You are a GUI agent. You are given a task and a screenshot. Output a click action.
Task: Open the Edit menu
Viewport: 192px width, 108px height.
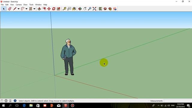7,5
